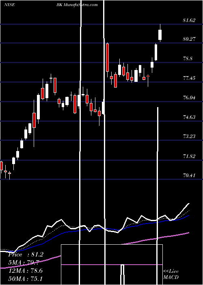Select the 74.63 price level label
The image size is (203, 285).
[189, 117]
